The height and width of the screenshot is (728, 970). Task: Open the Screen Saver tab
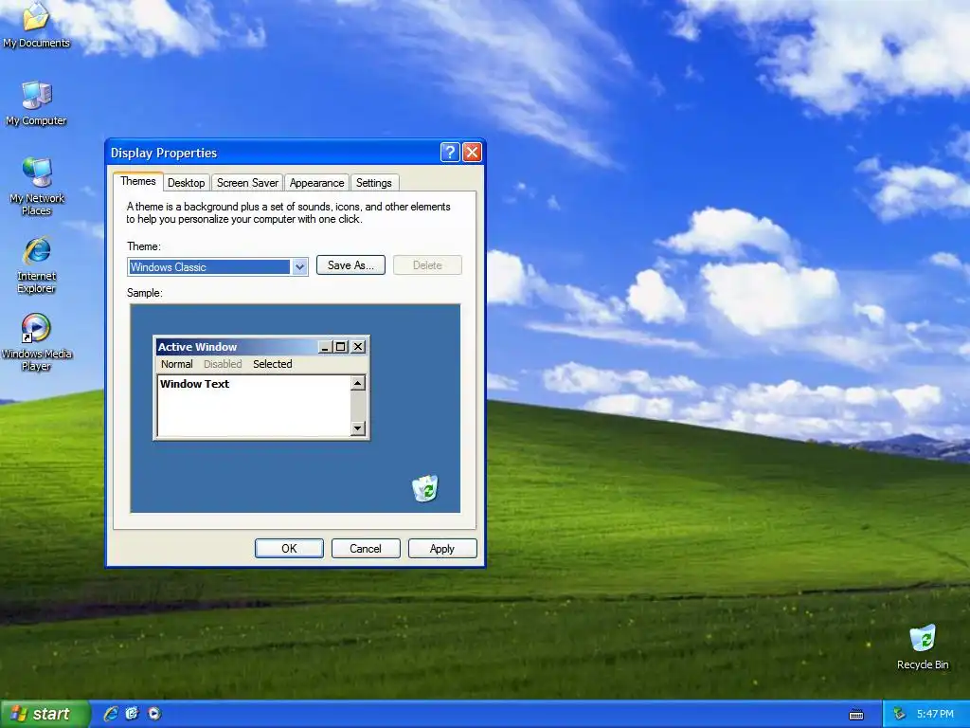pyautogui.click(x=247, y=183)
